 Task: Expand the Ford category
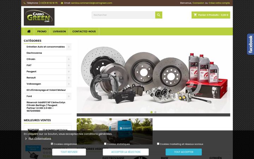pyautogui.click(x=69, y=96)
